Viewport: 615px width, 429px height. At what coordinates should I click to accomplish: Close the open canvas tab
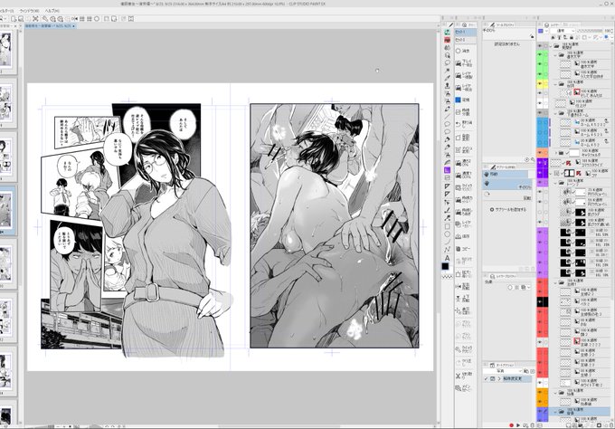pyautogui.click(x=74, y=26)
